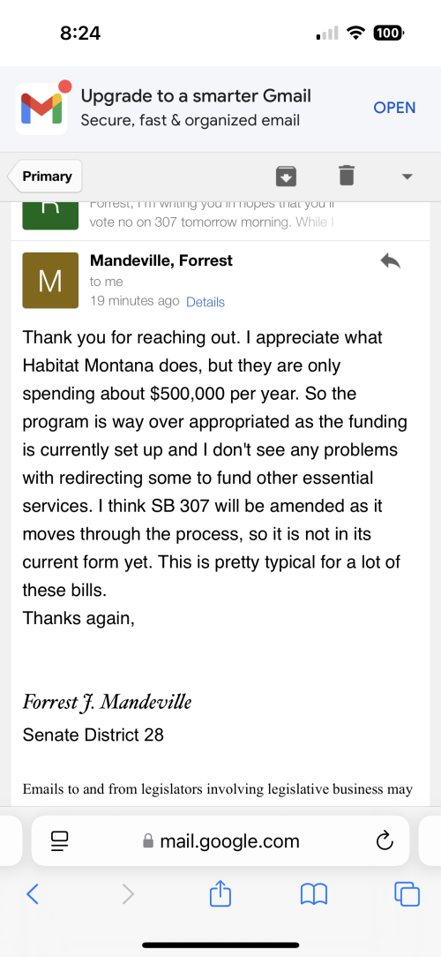Image resolution: width=441 pixels, height=957 pixels.
Task: Delete the email with the trash icon
Action: 346,176
